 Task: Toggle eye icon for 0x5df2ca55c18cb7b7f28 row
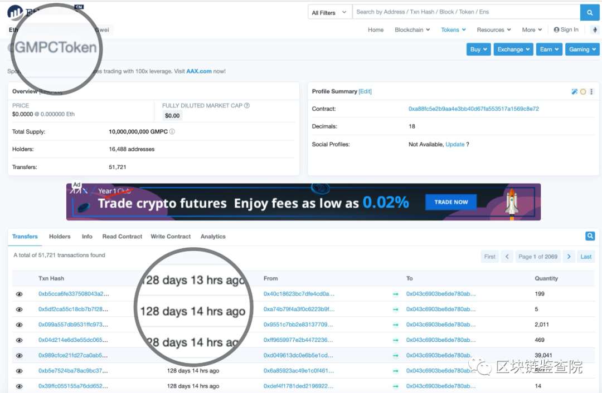(19, 310)
